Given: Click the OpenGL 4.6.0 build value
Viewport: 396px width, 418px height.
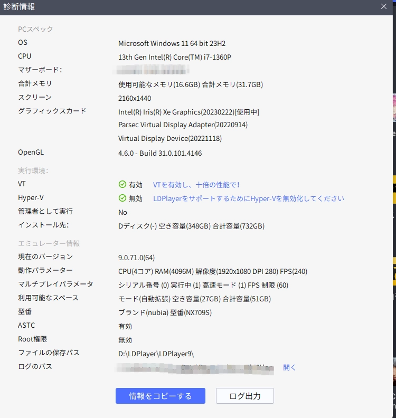Looking at the screenshot, I should pyautogui.click(x=159, y=153).
